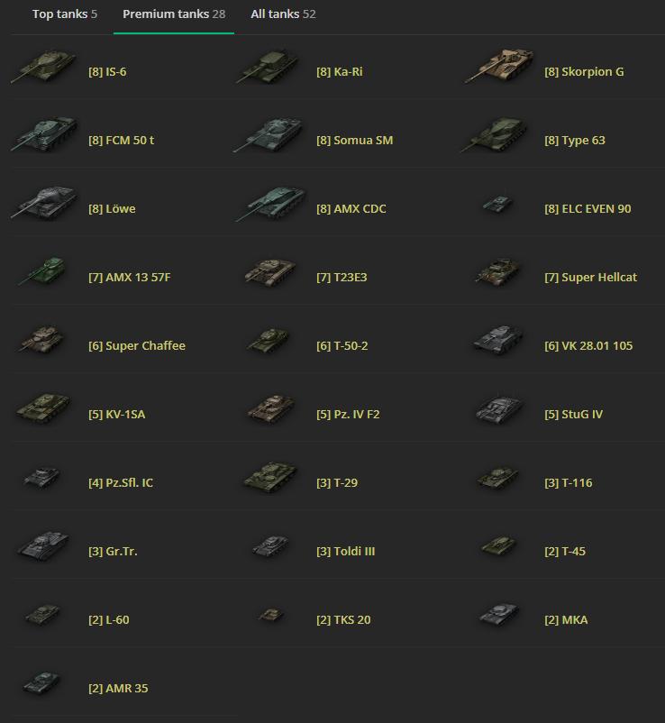This screenshot has width=665, height=723.
Task: Click the [5] StuG IV name
Action: click(573, 414)
